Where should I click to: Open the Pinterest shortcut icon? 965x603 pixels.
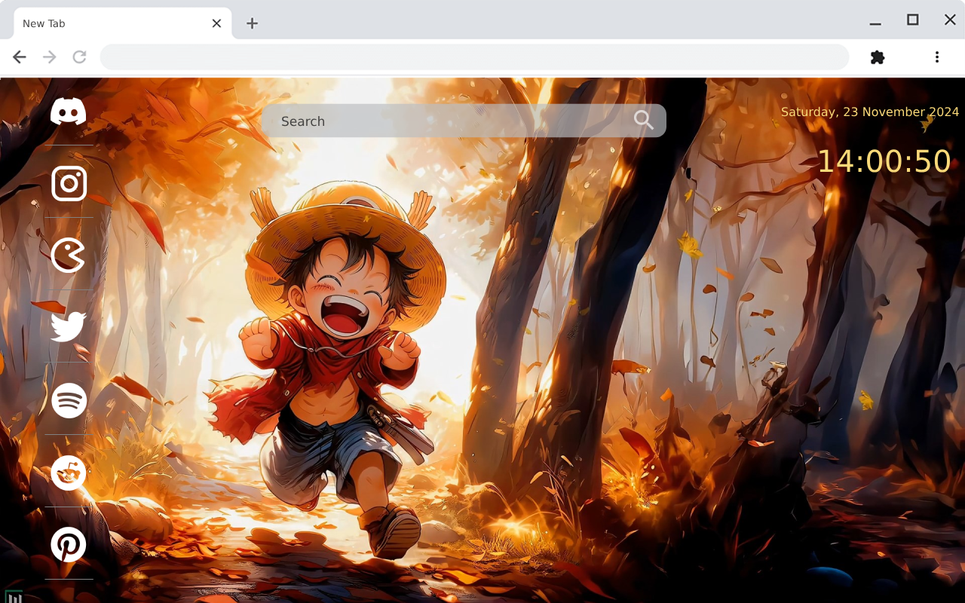click(x=69, y=544)
